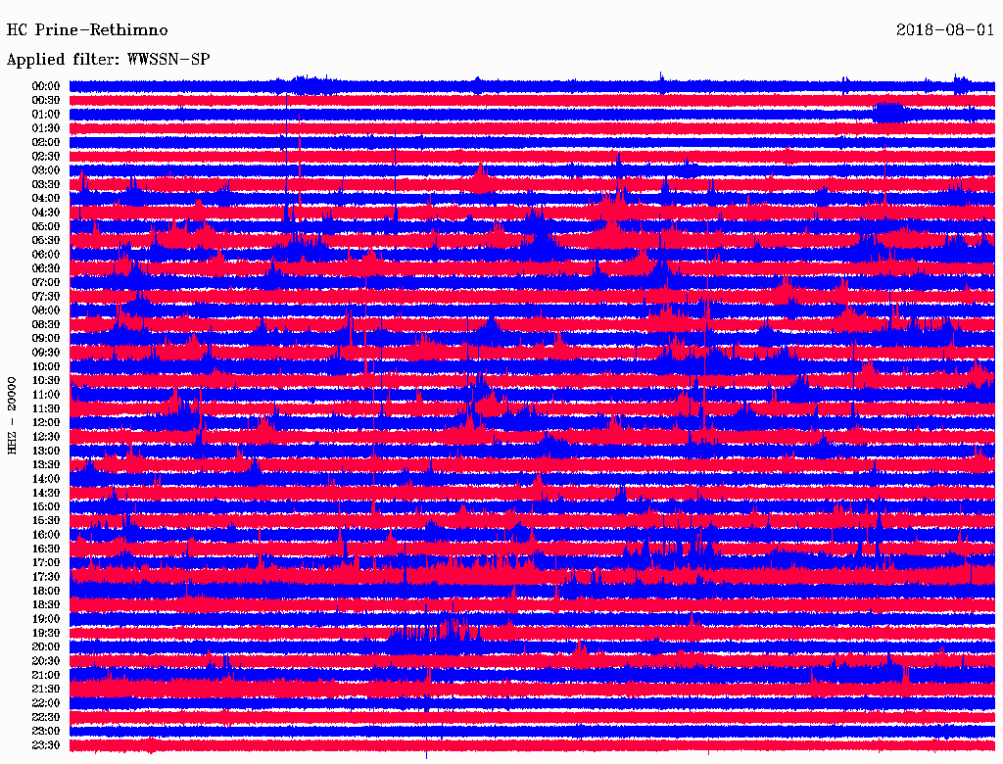Select the 09:30 time label

(45, 353)
